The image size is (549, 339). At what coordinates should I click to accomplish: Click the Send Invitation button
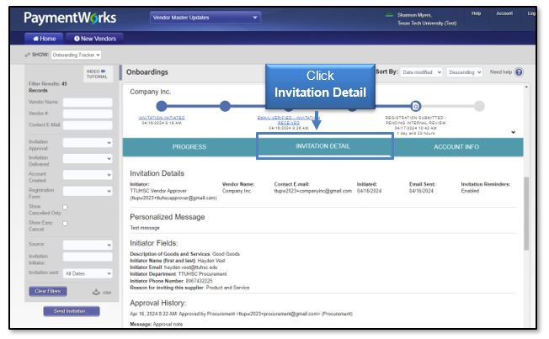[x=72, y=311]
